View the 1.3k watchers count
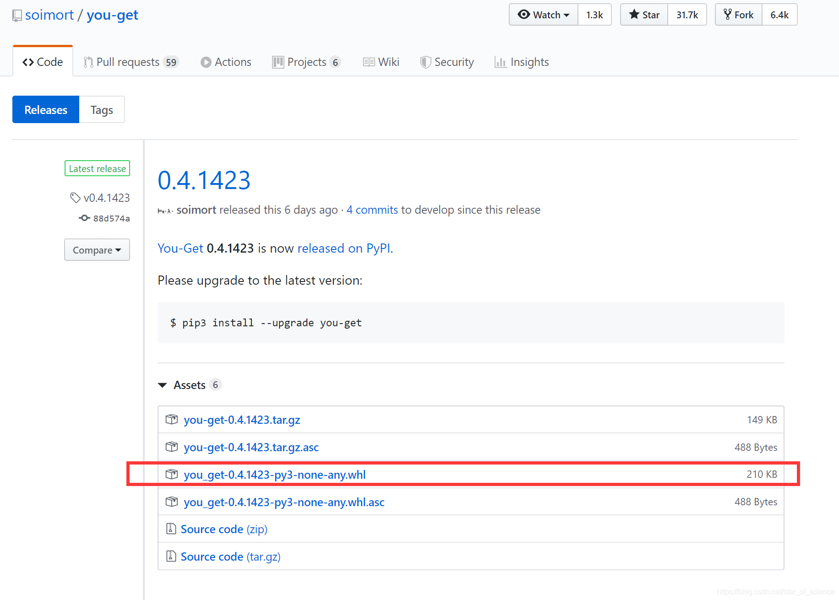 pyautogui.click(x=594, y=15)
